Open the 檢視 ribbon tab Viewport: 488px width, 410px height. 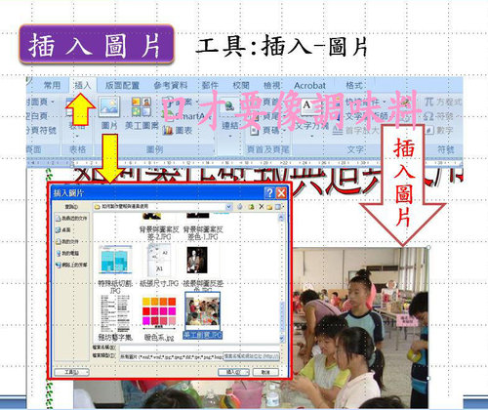coord(272,86)
